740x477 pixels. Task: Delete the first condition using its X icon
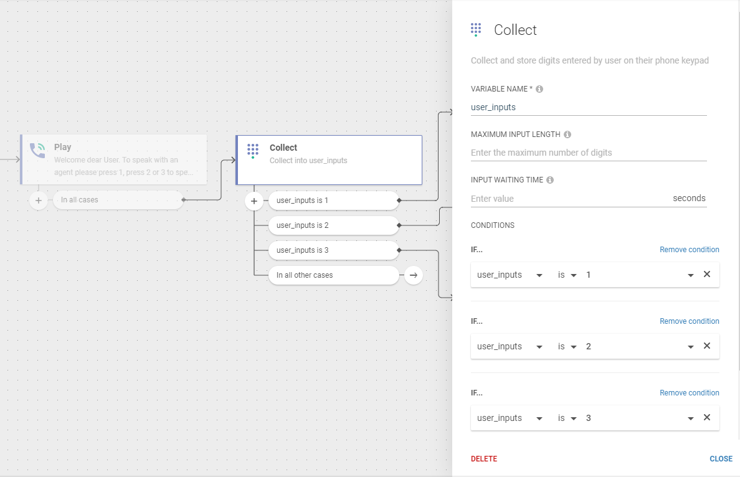(x=707, y=275)
